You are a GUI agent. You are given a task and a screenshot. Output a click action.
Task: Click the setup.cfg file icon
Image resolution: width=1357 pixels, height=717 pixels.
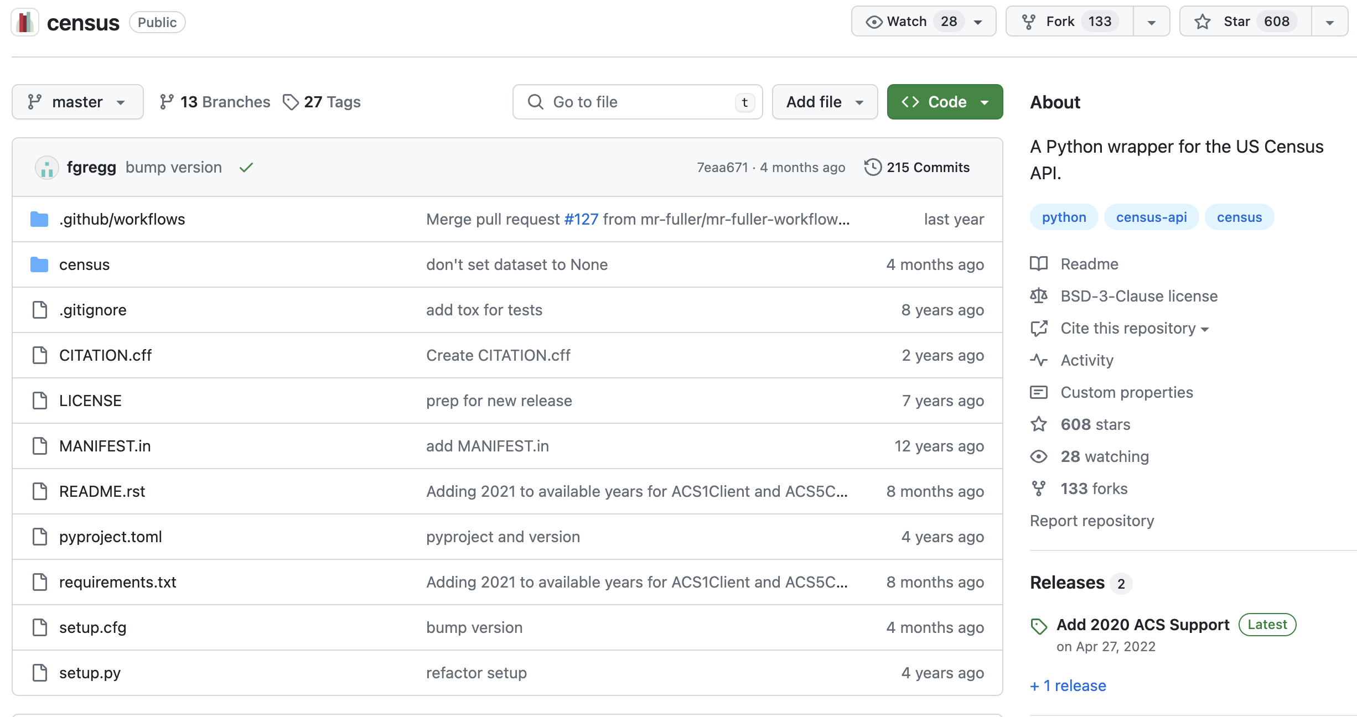[x=40, y=627]
